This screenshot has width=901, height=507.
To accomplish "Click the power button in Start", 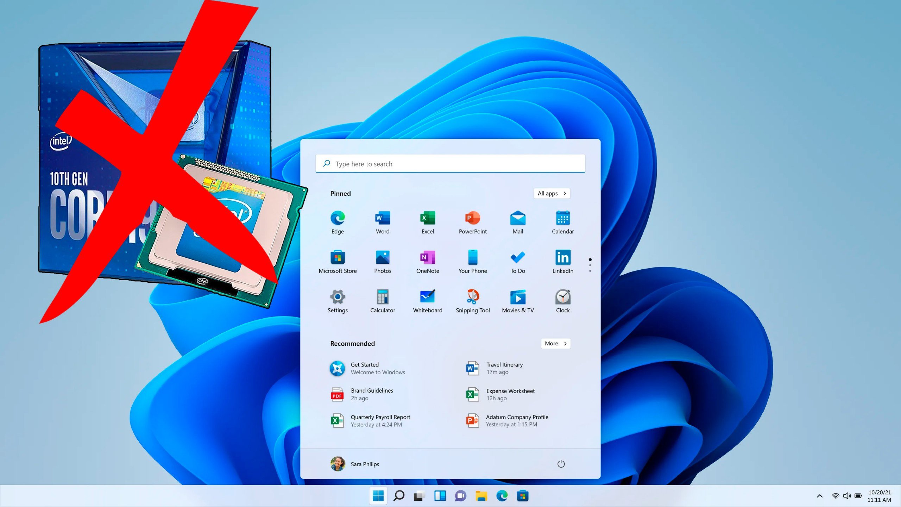I will 561,464.
